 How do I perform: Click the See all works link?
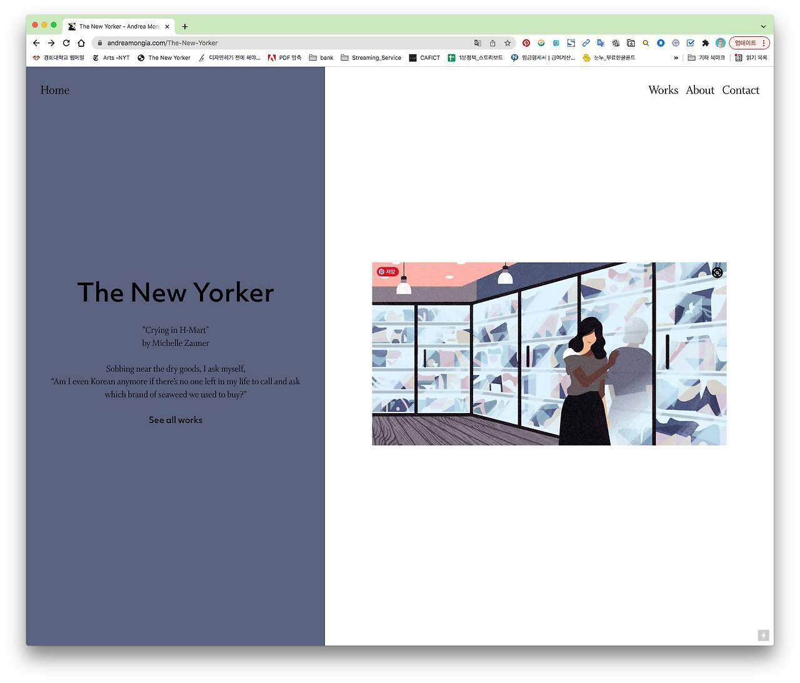(x=176, y=420)
